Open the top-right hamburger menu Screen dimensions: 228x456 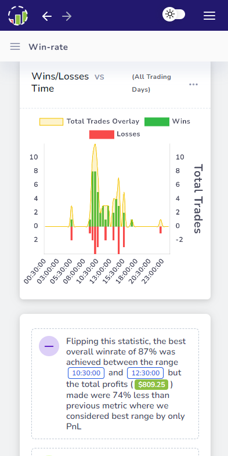tap(209, 16)
